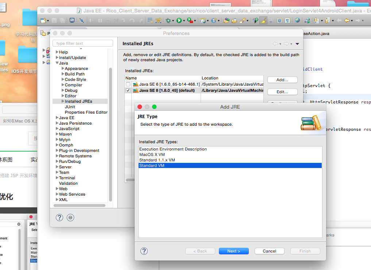Image resolution: width=371 pixels, height=270 pixels.
Task: Click the import/export preferences round icon
Action: [x=70, y=218]
